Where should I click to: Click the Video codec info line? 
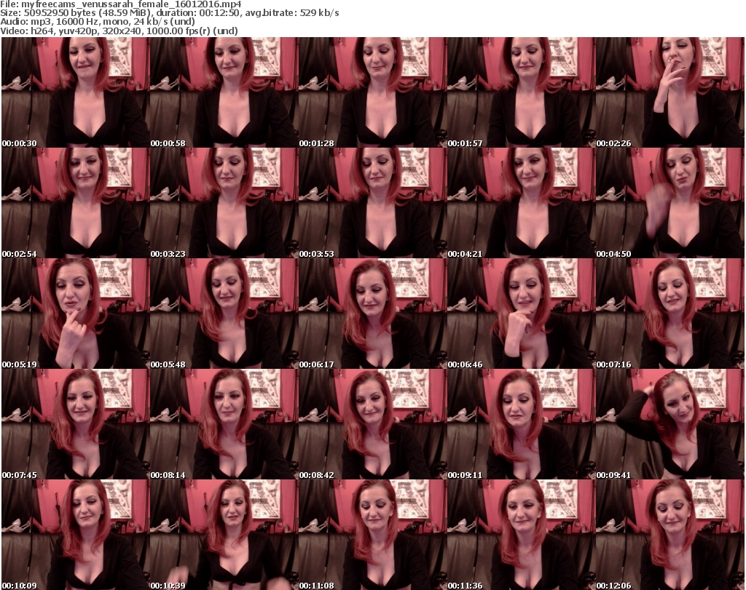[x=121, y=31]
